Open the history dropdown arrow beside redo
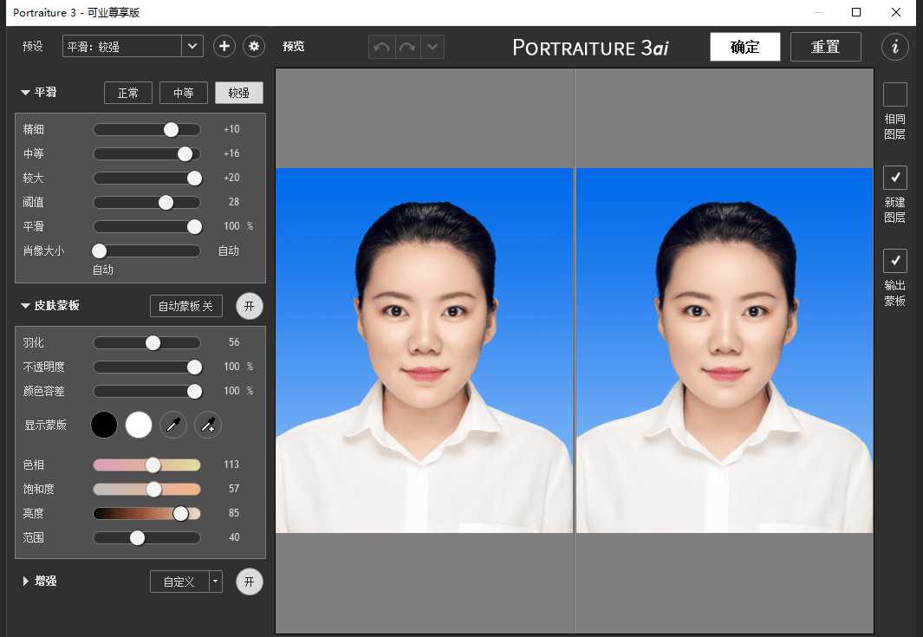The width and height of the screenshot is (923, 637). pyautogui.click(x=432, y=47)
